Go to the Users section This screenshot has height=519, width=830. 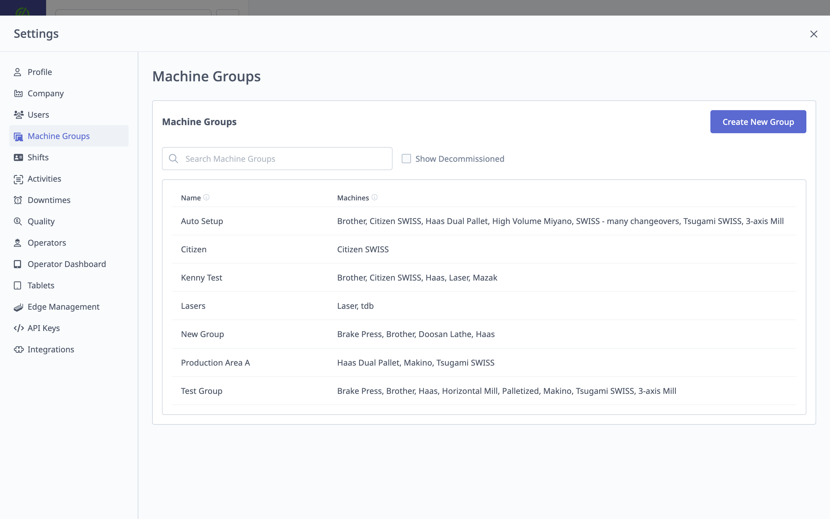tap(69, 115)
